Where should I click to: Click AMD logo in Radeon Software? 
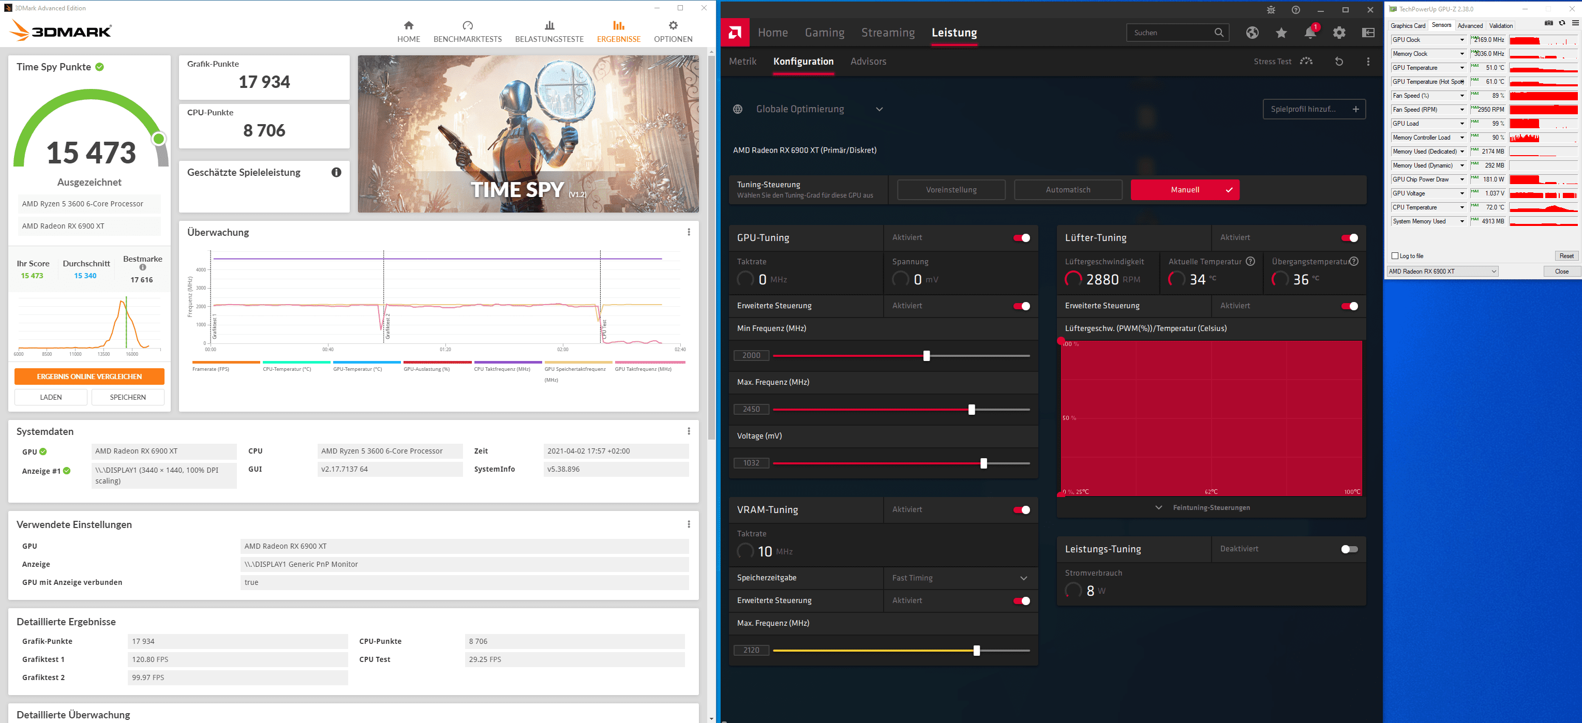[735, 33]
